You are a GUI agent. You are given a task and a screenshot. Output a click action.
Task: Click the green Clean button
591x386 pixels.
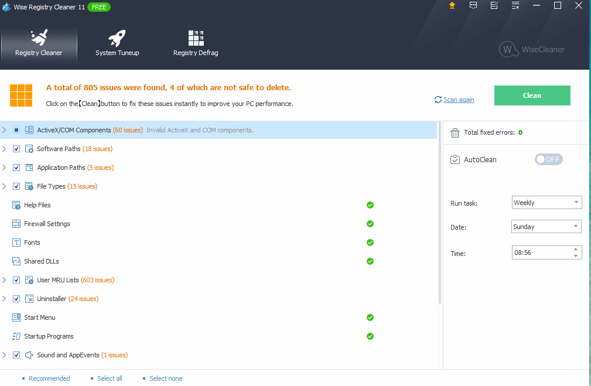tap(532, 95)
